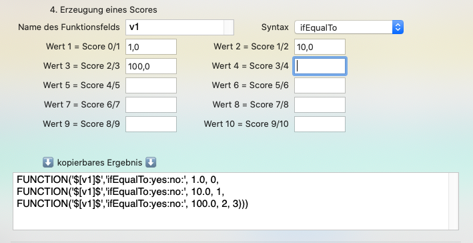
Task: Click the left down-arrow icon beside kopierbares Ergebnis
Action: click(x=48, y=162)
